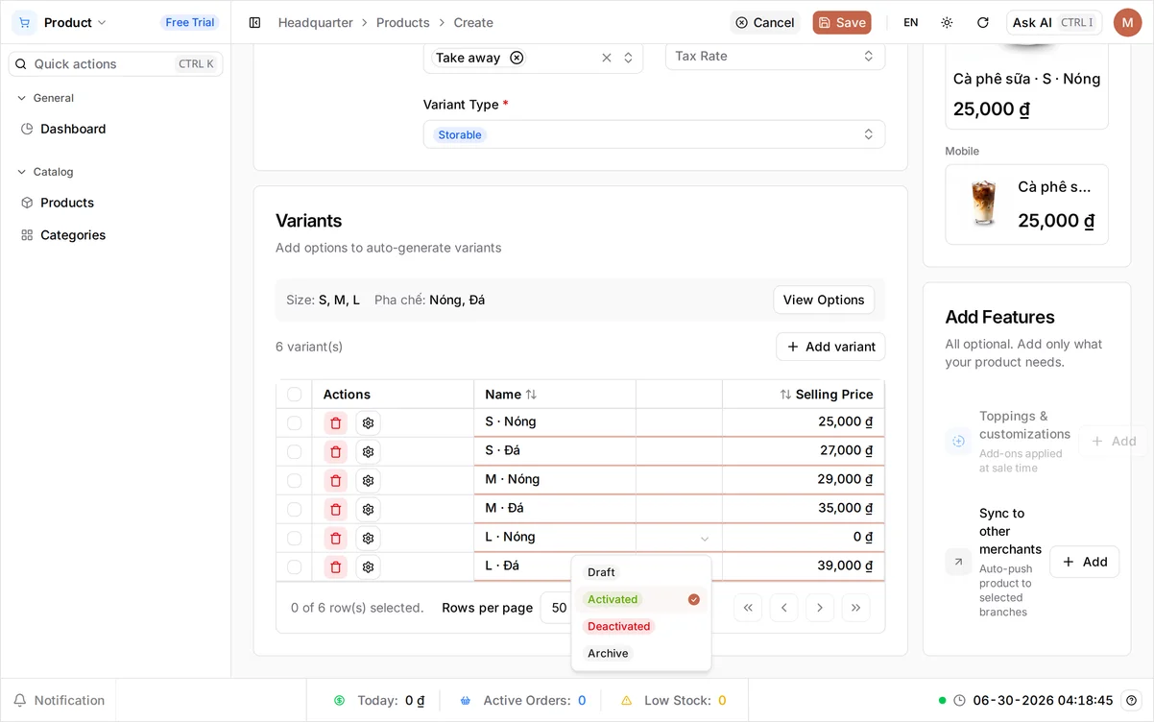
Task: Go to the last page of variants
Action: 855,608
